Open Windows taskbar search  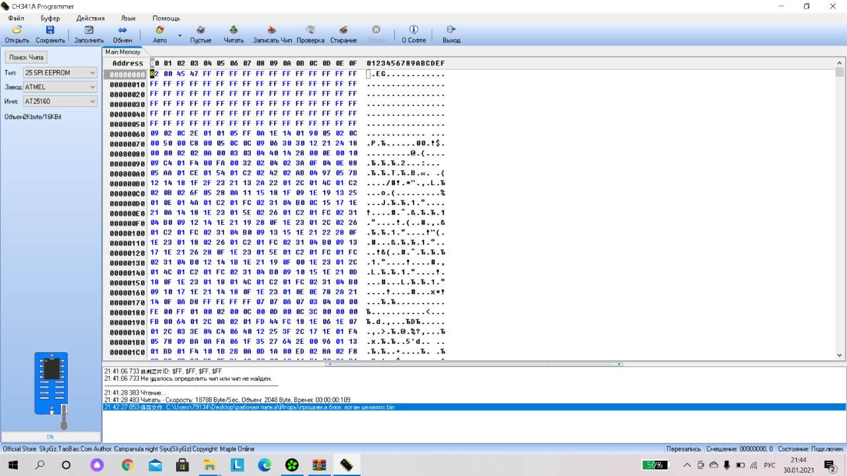click(40, 465)
